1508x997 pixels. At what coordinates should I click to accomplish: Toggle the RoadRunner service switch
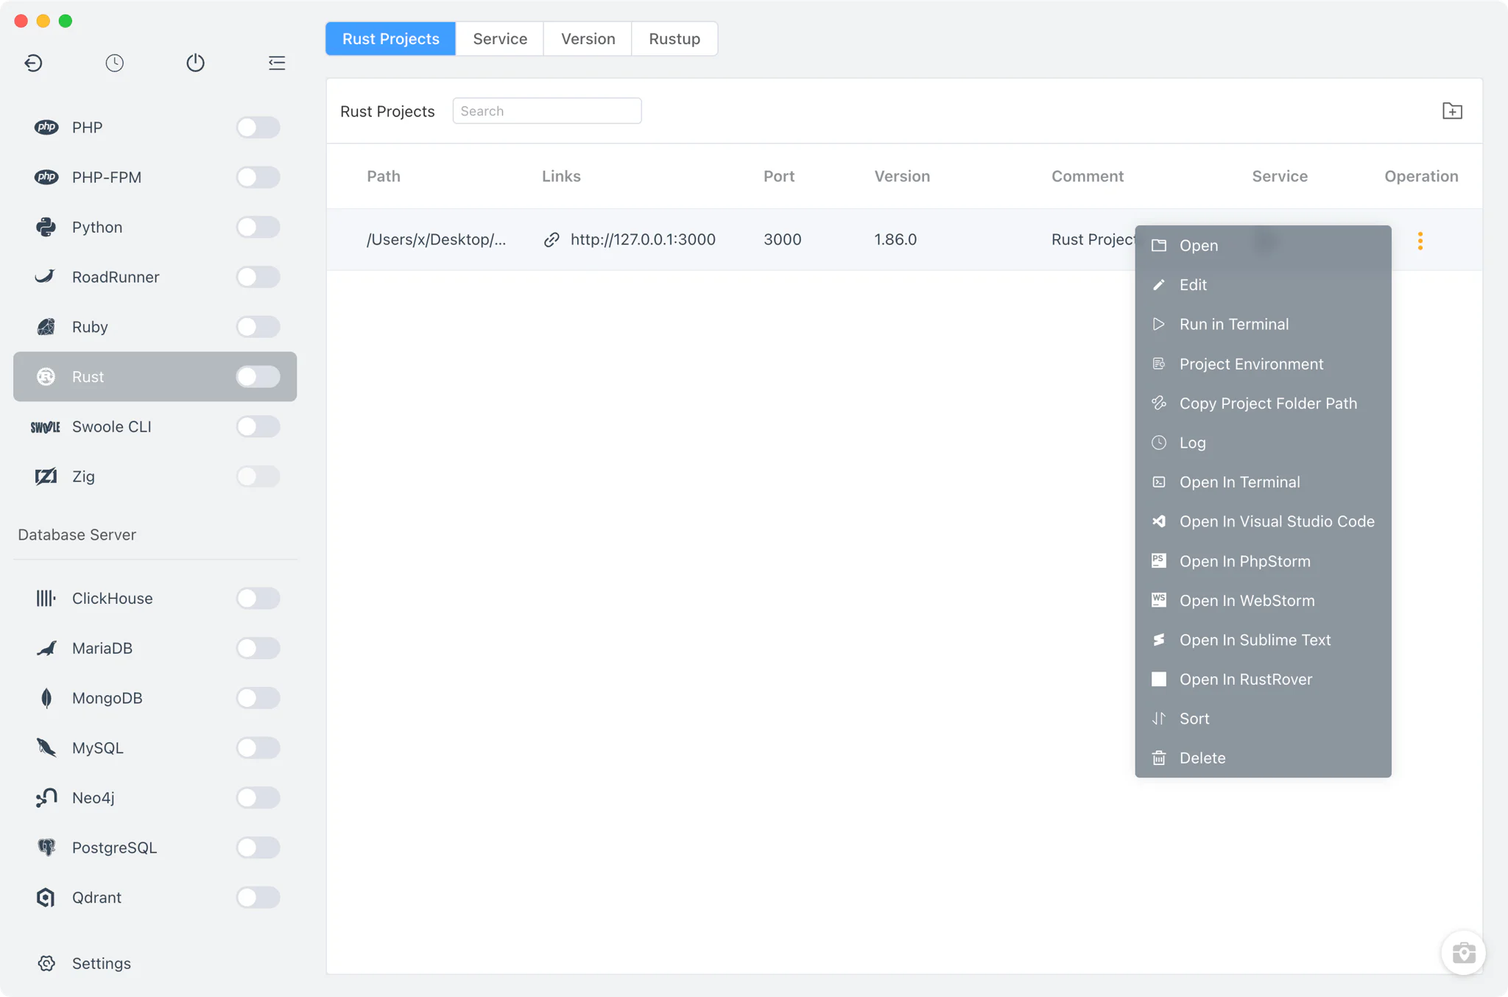click(x=258, y=277)
